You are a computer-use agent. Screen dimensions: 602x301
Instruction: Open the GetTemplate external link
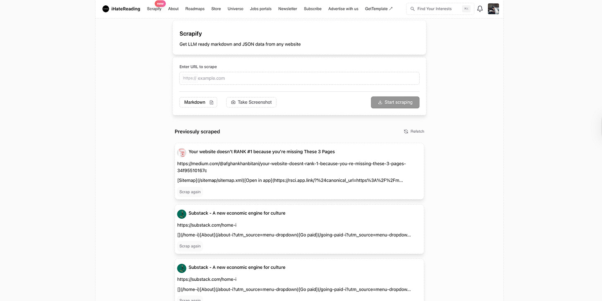tap(379, 9)
